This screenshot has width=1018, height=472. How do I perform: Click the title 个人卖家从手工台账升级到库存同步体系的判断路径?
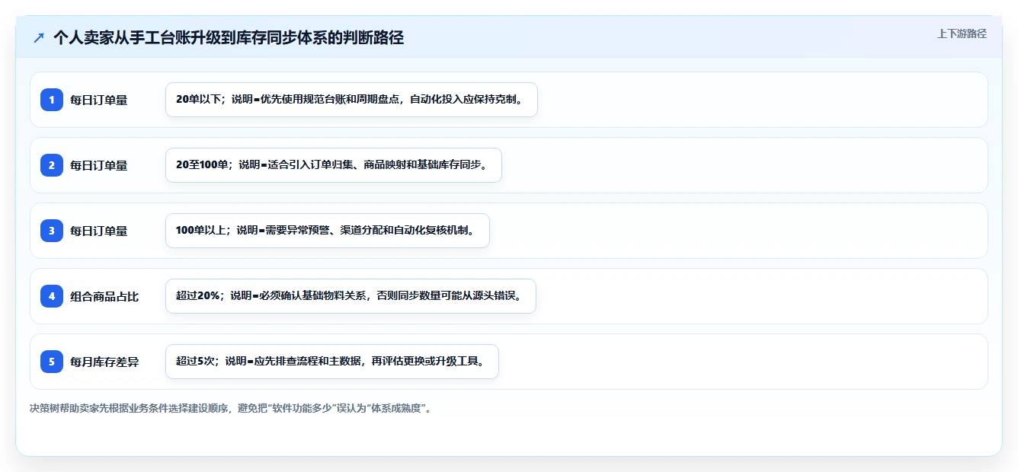coord(229,37)
